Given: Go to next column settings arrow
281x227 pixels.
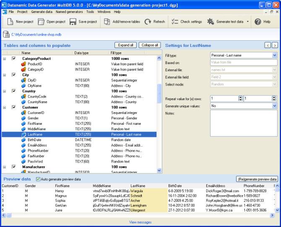Looking at the screenshot, I should (x=275, y=45).
